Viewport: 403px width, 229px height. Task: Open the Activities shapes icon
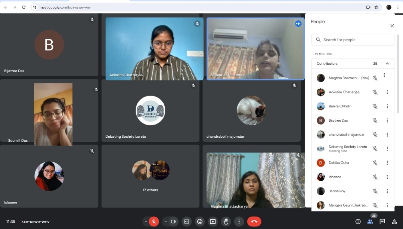394,222
